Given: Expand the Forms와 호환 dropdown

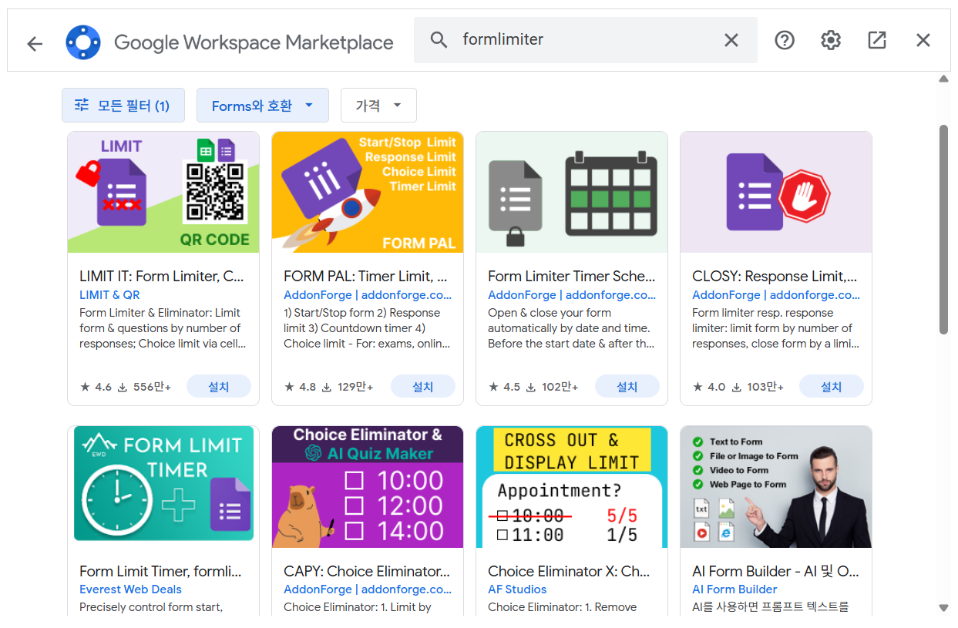Looking at the screenshot, I should 262,106.
